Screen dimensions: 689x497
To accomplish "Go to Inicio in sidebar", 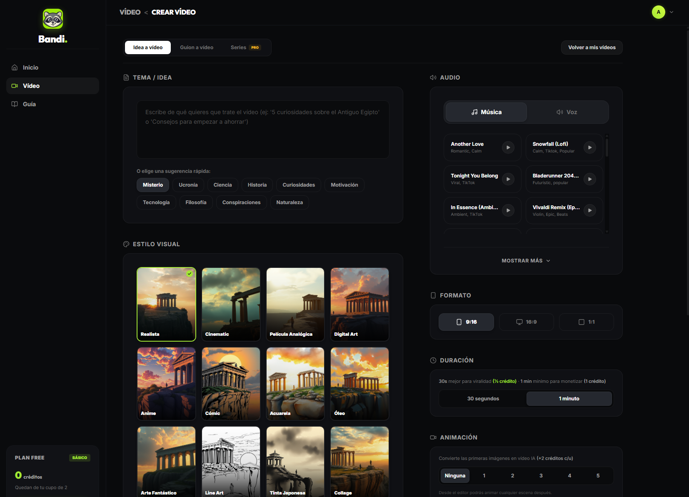I will 52,67.
